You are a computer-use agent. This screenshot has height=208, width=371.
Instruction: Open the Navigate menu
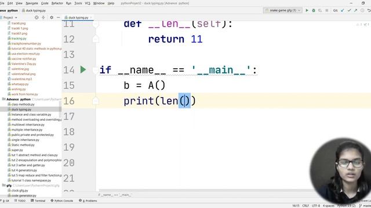(32, 3)
